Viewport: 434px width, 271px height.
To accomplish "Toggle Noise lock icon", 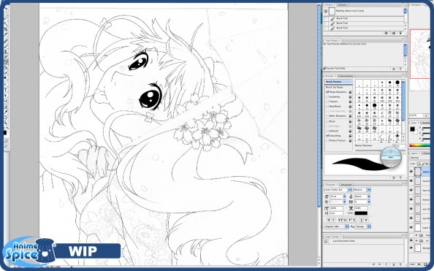I will (350, 121).
